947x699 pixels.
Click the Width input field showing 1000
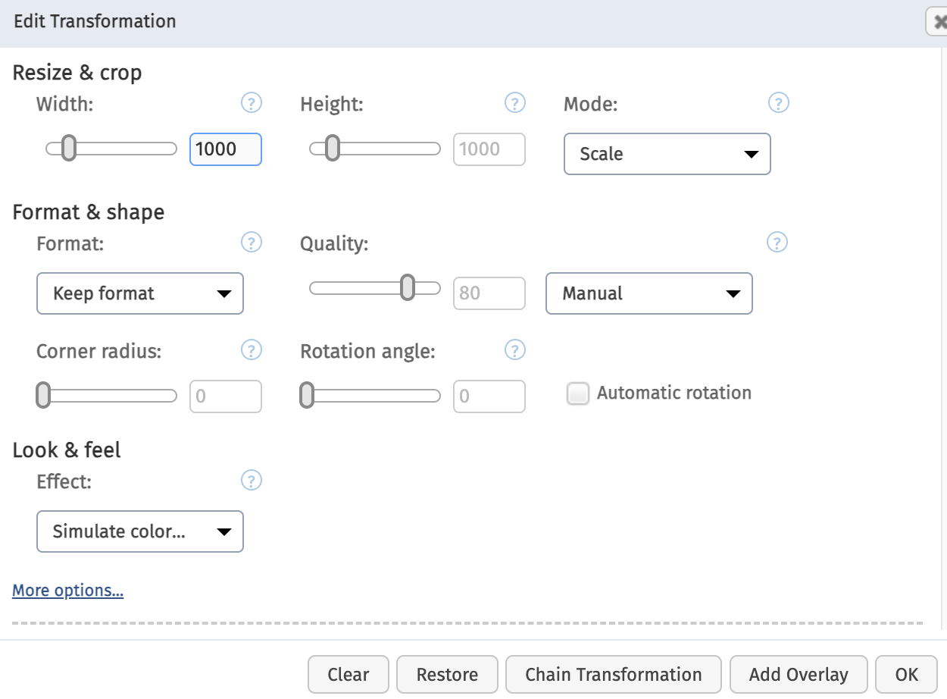click(x=225, y=149)
